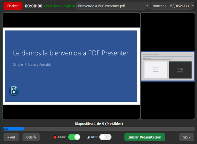
Task: Click the red Finalizar button
Action: point(13,6)
